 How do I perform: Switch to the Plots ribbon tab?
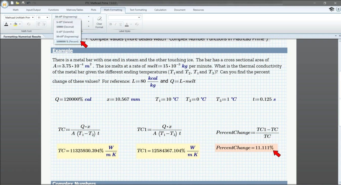pos(94,10)
